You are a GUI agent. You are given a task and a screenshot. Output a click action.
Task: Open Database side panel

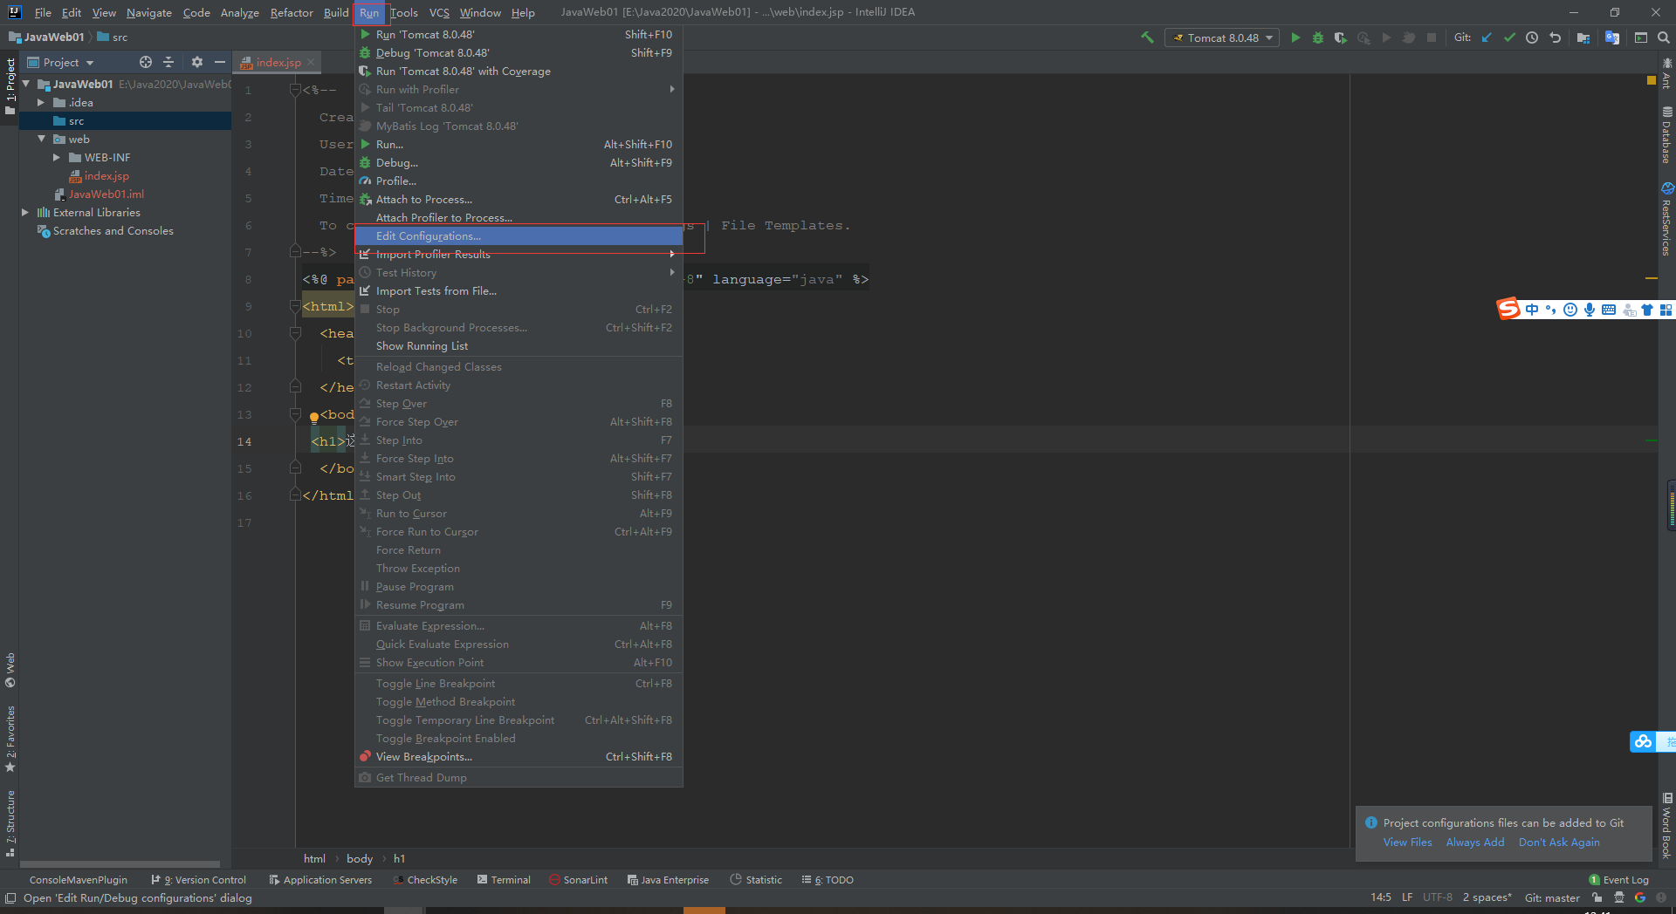click(1666, 135)
